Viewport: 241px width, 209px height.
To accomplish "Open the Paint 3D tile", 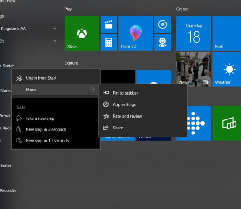I will click(135, 33).
